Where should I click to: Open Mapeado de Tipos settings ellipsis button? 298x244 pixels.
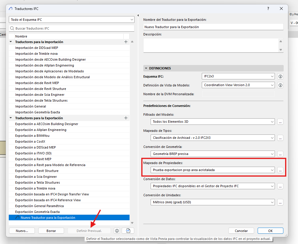tap(280, 138)
